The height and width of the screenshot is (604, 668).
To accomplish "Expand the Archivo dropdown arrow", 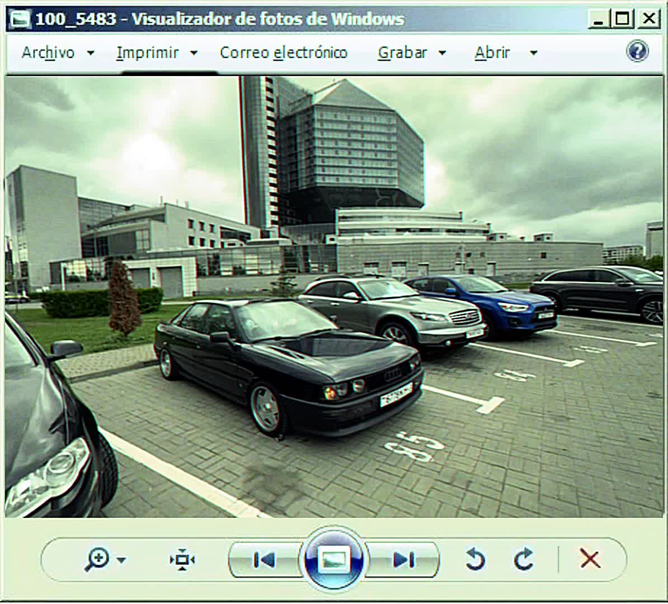I will pyautogui.click(x=90, y=53).
